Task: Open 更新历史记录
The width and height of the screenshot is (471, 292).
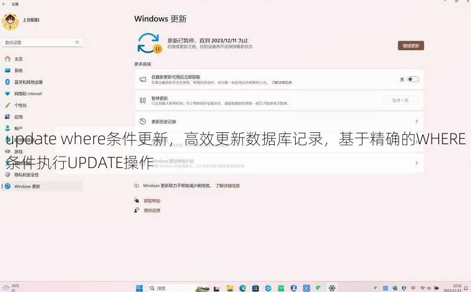Action: point(279,121)
